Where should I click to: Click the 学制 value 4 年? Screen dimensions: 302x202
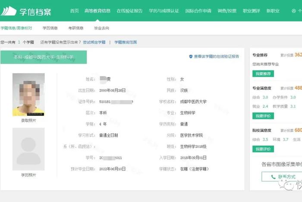pos(103,124)
